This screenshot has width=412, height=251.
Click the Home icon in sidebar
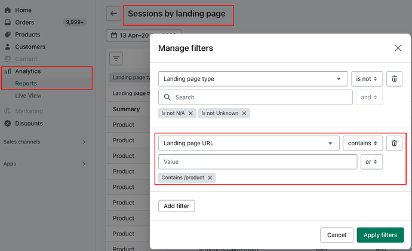point(8,10)
